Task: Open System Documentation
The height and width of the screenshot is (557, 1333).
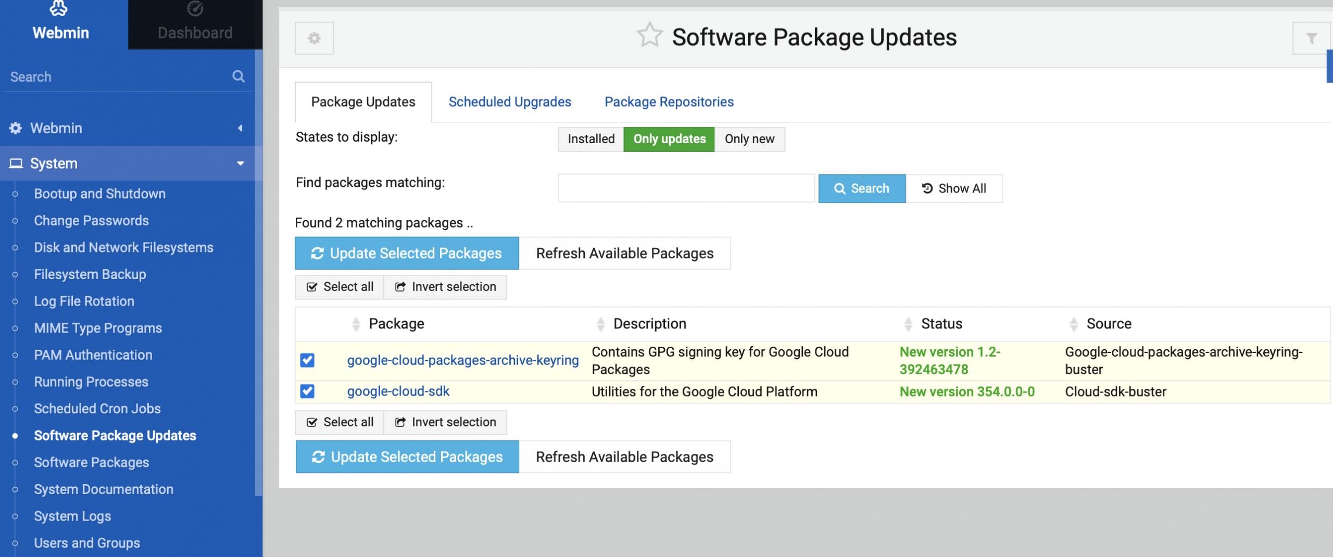Action: 104,489
